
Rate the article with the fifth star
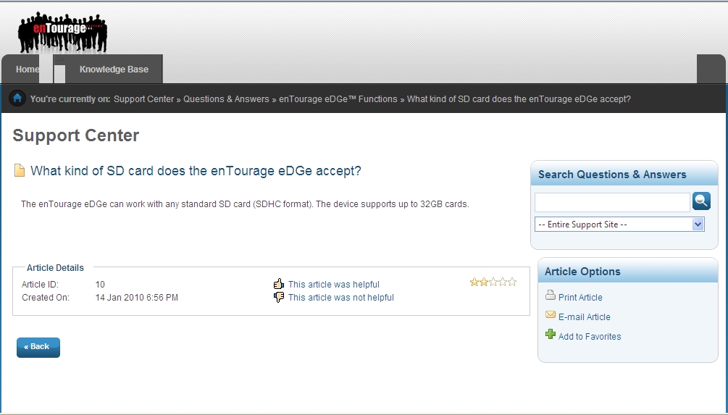pyautogui.click(x=511, y=282)
